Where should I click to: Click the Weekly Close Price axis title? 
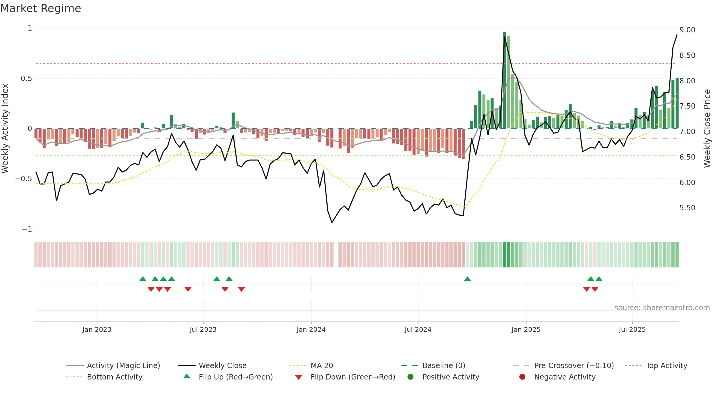[x=707, y=128]
